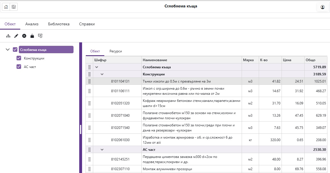The height and width of the screenshot is (173, 330).
Task: Collapse the Сглобяема къща tree node
Action: 8,50
